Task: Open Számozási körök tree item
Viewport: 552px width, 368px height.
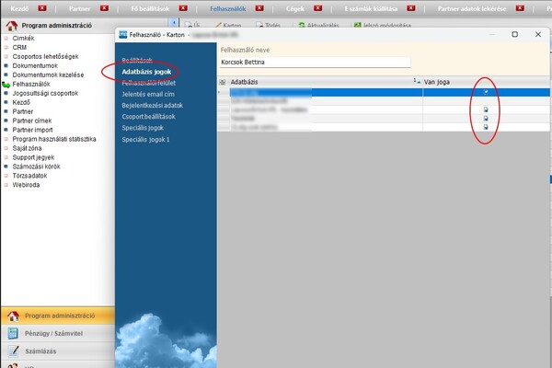Action: point(36,167)
